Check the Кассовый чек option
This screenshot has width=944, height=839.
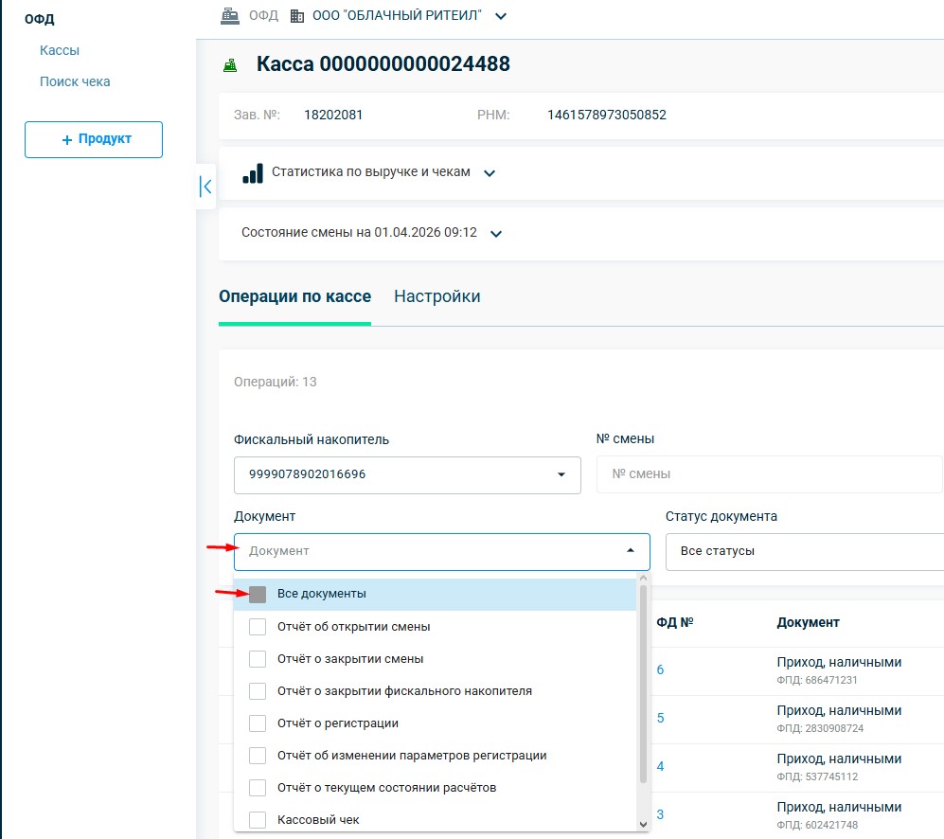coord(258,820)
